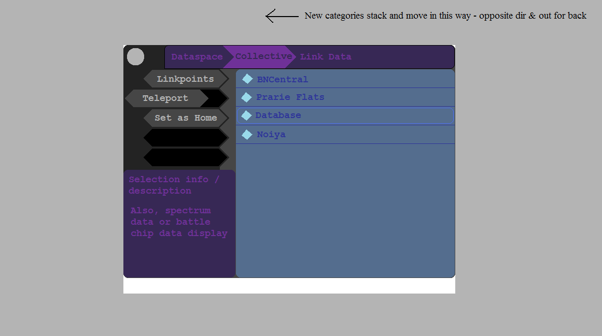Click the back arrow above the window
The image size is (602, 336).
pyautogui.click(x=282, y=16)
